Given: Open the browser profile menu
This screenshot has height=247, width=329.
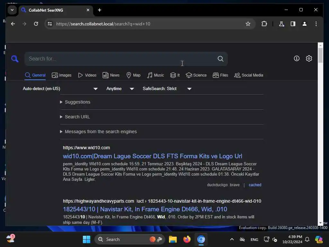Looking at the screenshot, I should pos(305,24).
